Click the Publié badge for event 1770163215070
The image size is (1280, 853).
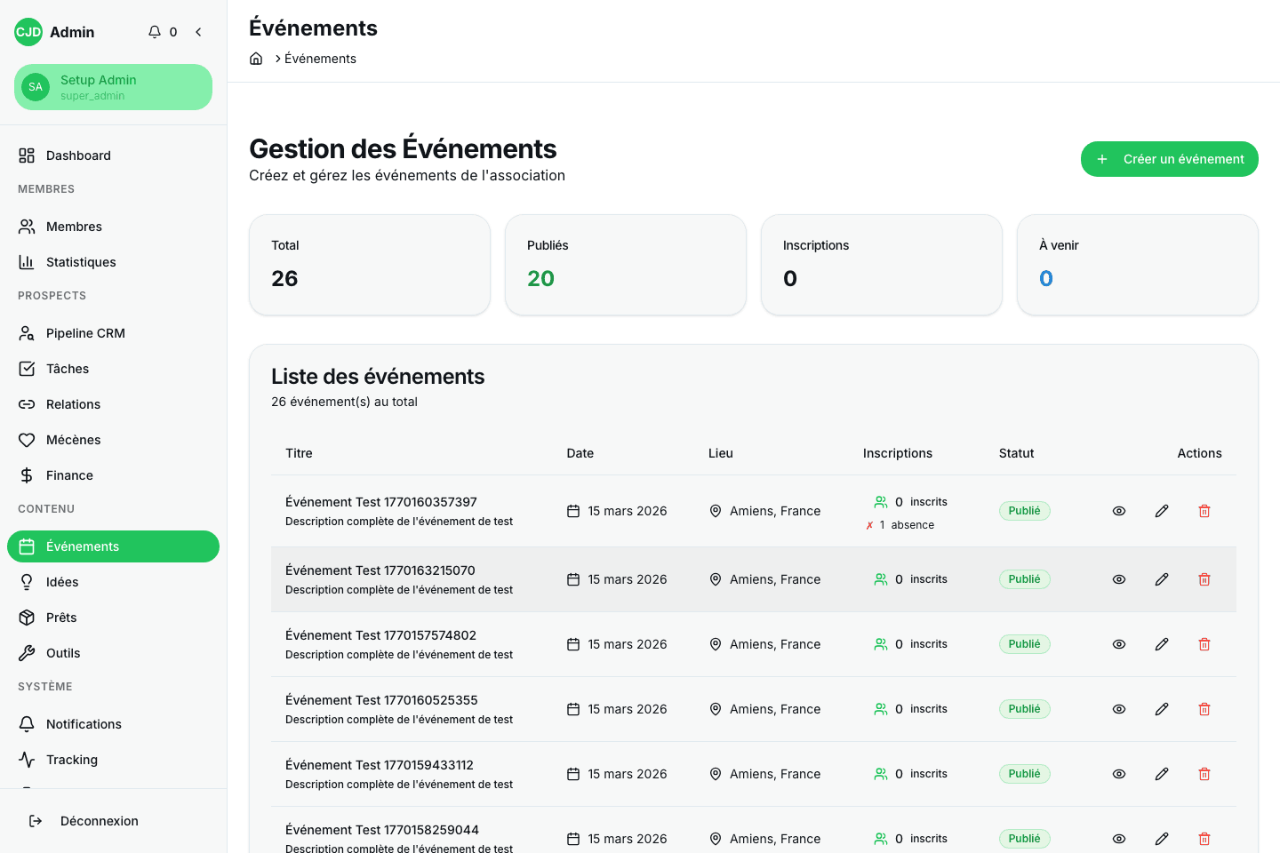[x=1025, y=579]
